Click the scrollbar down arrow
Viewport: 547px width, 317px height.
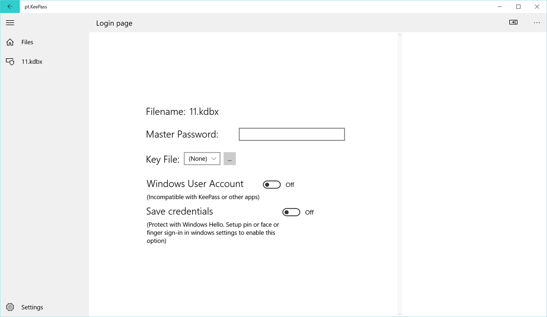[400, 314]
